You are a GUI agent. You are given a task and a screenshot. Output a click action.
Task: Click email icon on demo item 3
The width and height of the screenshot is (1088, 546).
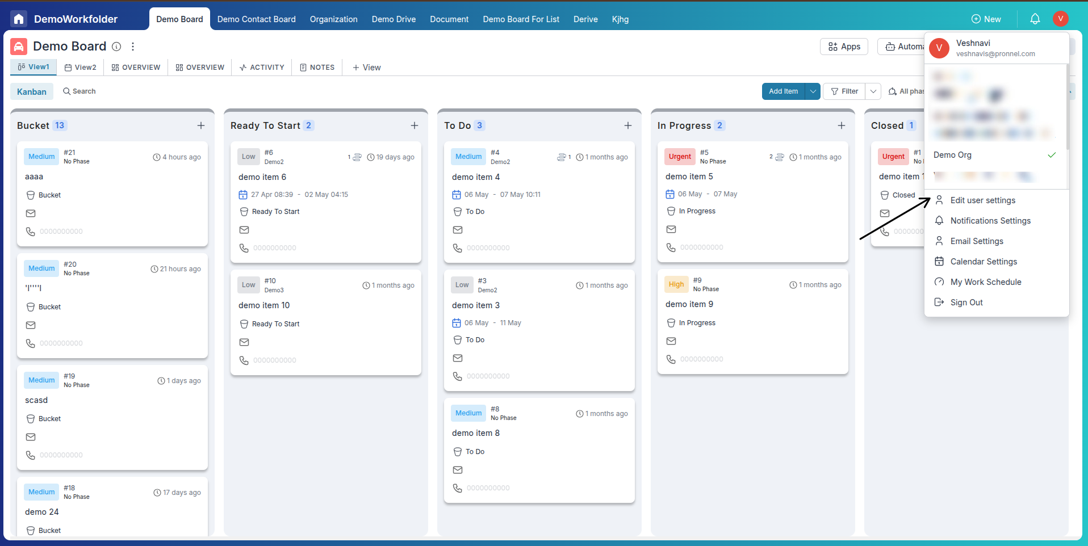(458, 358)
